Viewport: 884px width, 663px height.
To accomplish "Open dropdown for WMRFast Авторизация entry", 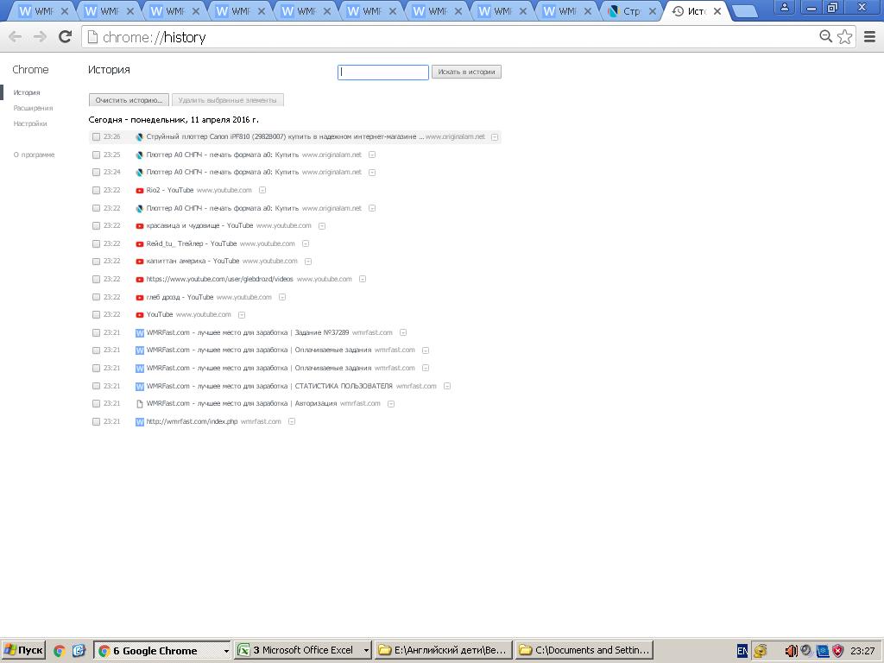I will click(x=391, y=404).
